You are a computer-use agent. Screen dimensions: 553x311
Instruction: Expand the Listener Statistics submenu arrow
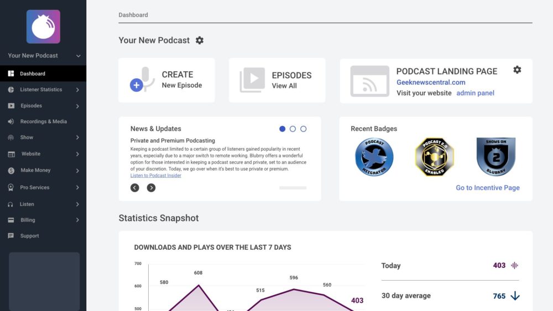pos(77,90)
